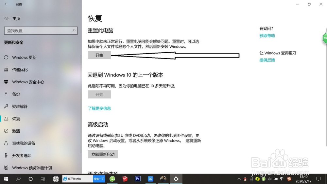This screenshot has height=184, width=327.
Task: Open Task View on taskbar
Action: click(43, 179)
